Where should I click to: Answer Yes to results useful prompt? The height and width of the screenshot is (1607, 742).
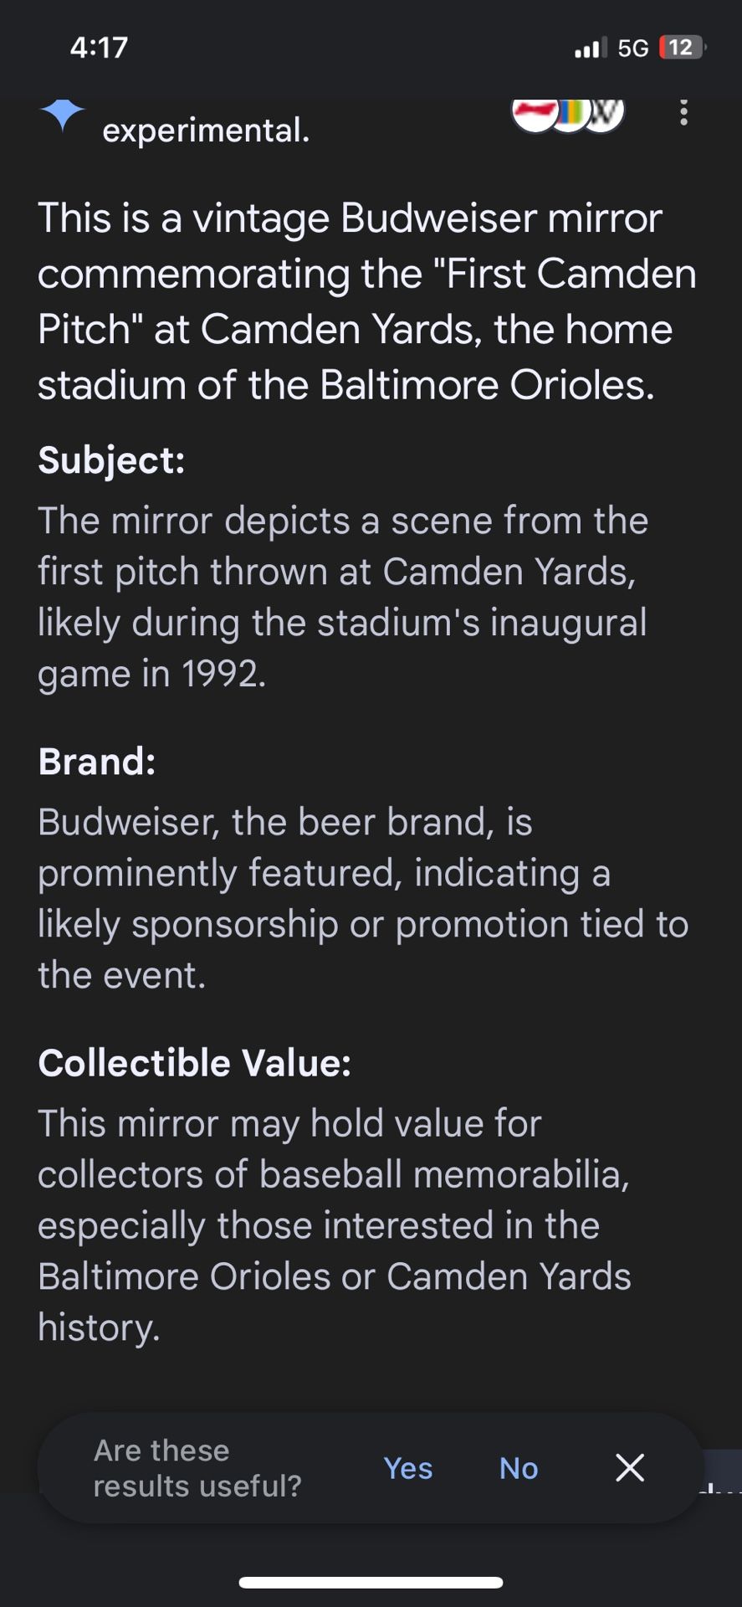[407, 1468]
